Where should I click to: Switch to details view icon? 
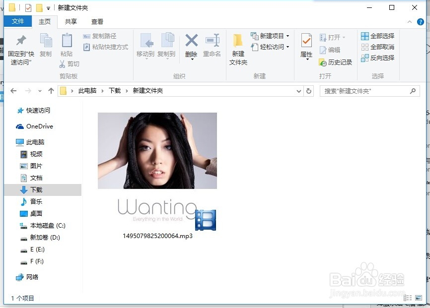coord(408,298)
